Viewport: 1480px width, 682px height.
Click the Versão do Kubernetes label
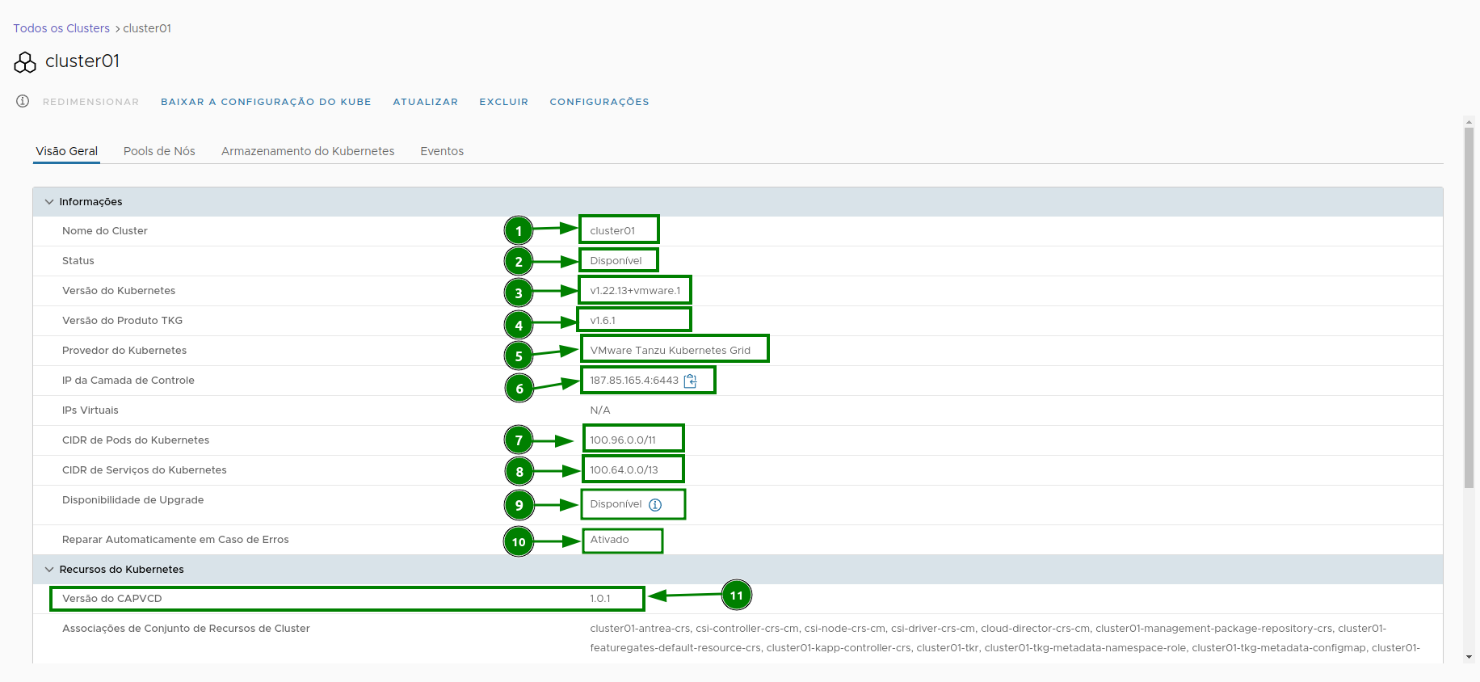119,291
